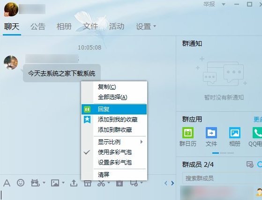Go to previous toolbar page arrow

tap(166, 183)
